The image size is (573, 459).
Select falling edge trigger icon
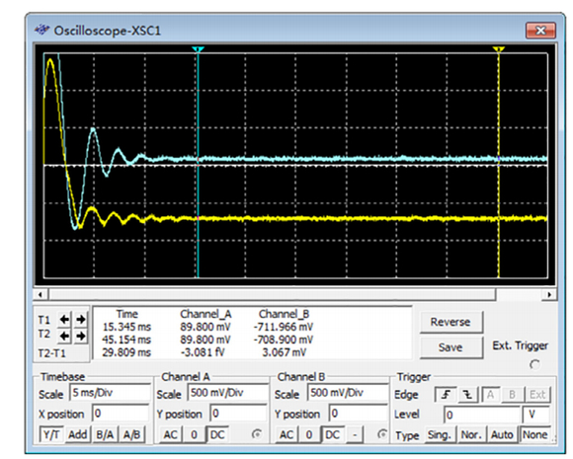coord(467,395)
